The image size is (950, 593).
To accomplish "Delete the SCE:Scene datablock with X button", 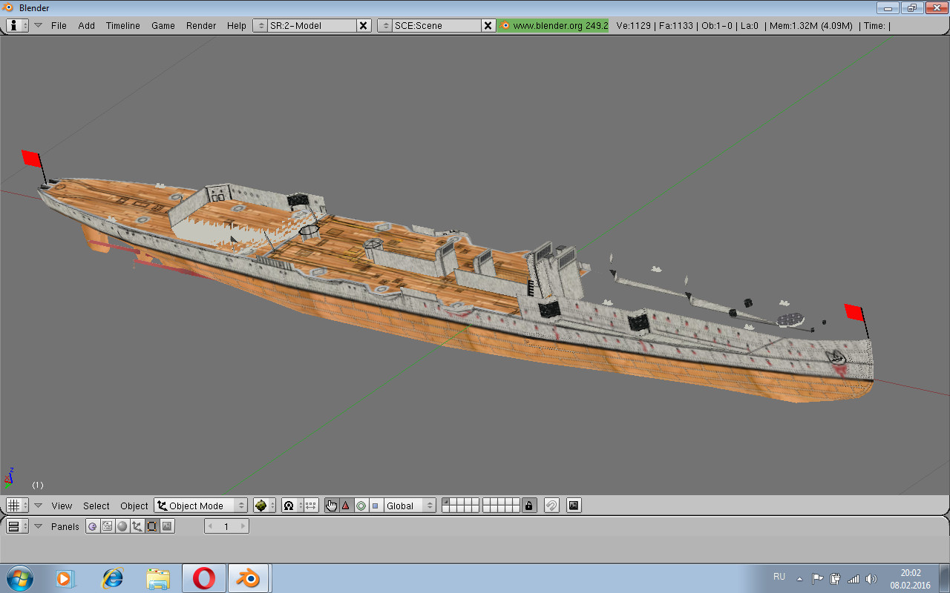I will 488,25.
